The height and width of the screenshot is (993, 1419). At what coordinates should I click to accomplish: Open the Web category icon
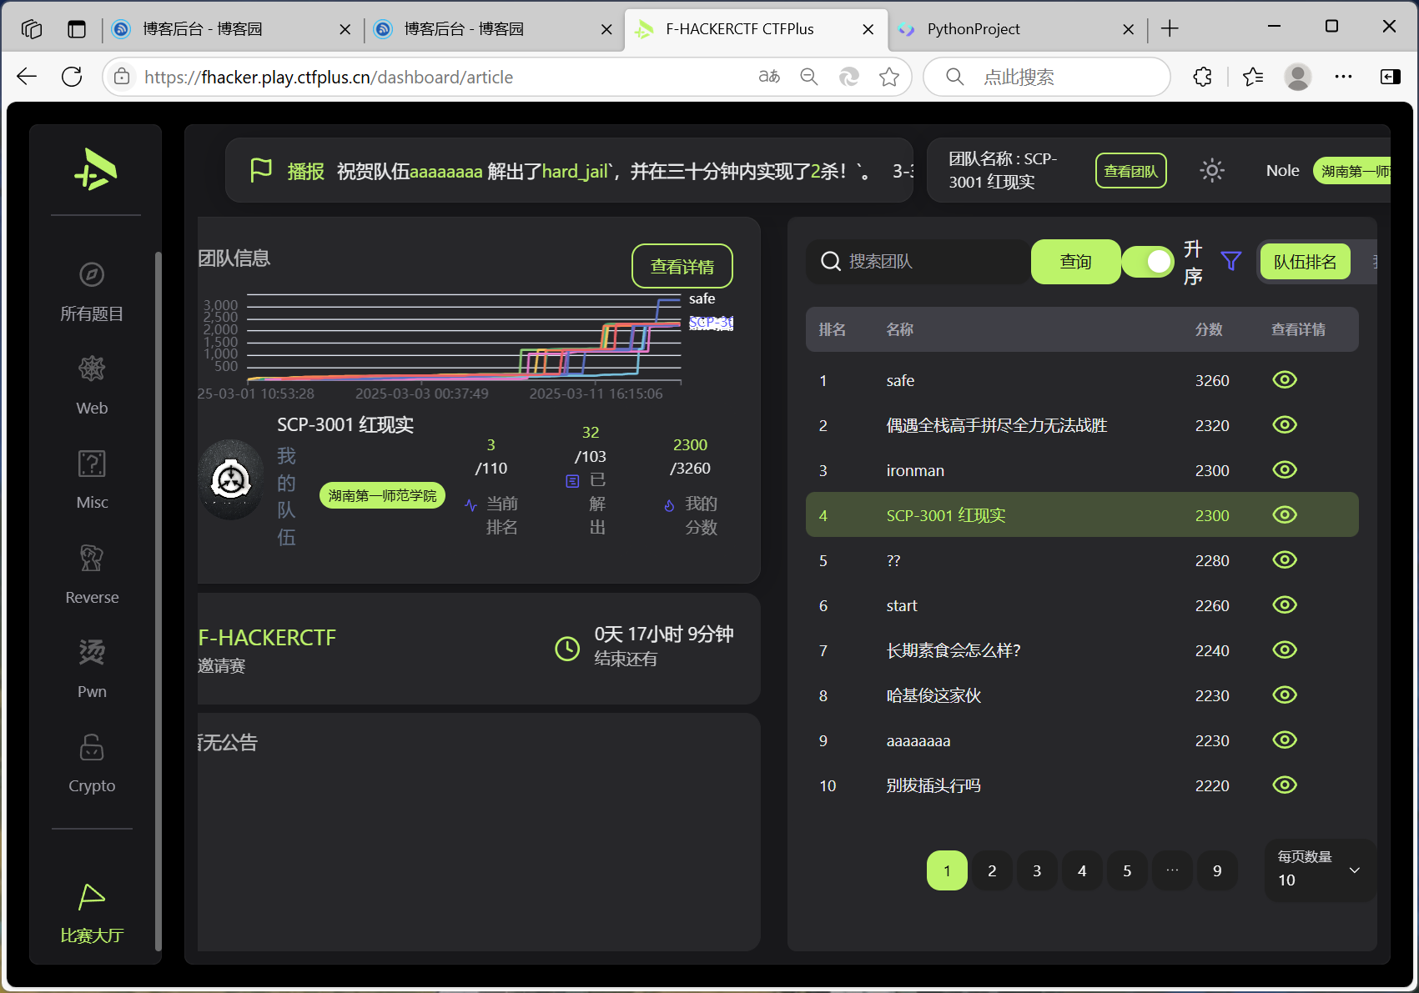pos(92,369)
